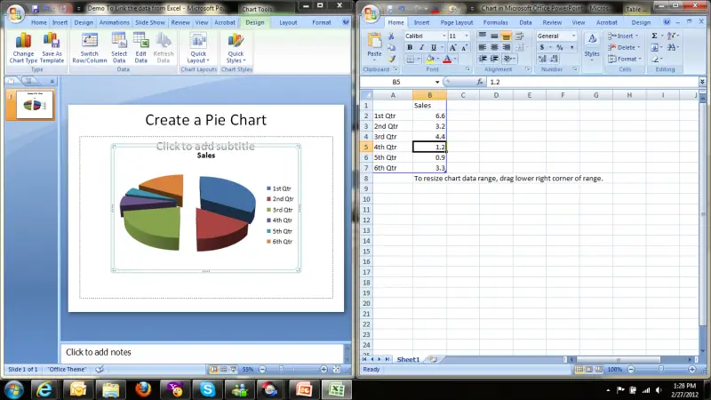This screenshot has width=711, height=400.
Task: Click AutoSum sigma icon
Action: 654,36
